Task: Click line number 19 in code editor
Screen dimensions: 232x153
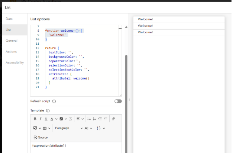Action: [x=38, y=78]
